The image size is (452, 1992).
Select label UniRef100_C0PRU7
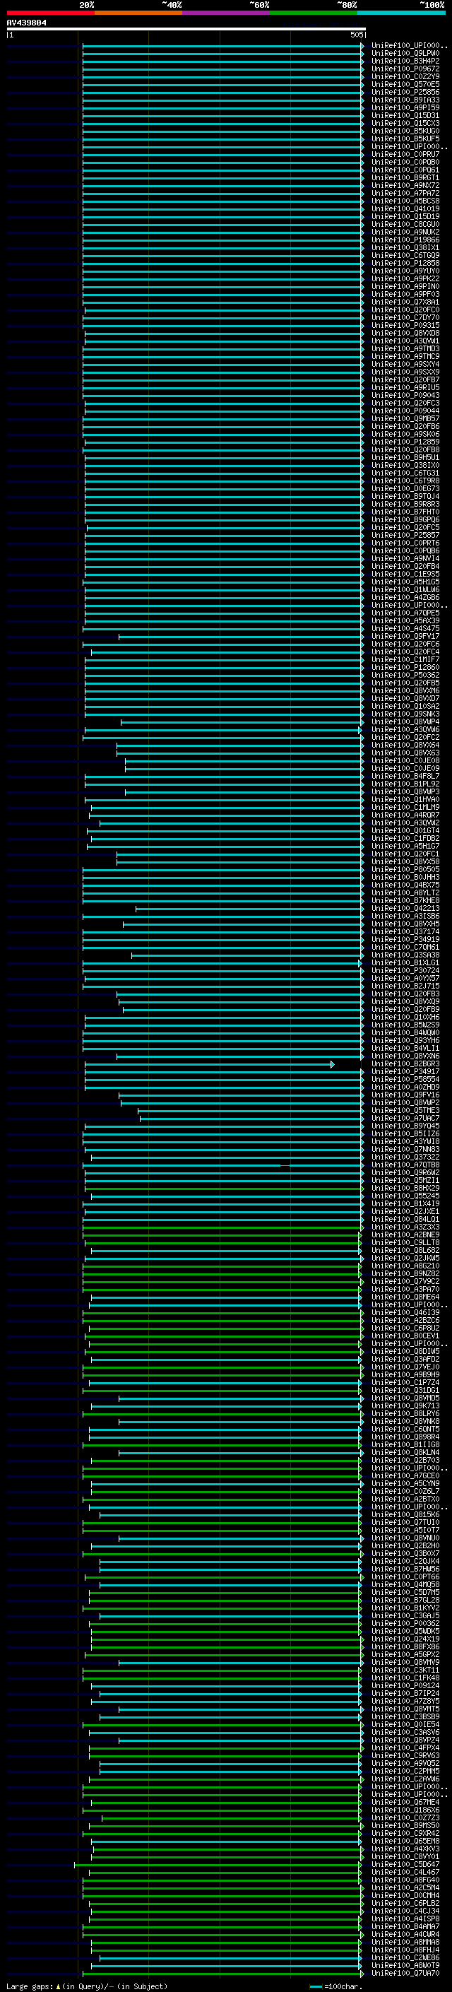(x=405, y=155)
